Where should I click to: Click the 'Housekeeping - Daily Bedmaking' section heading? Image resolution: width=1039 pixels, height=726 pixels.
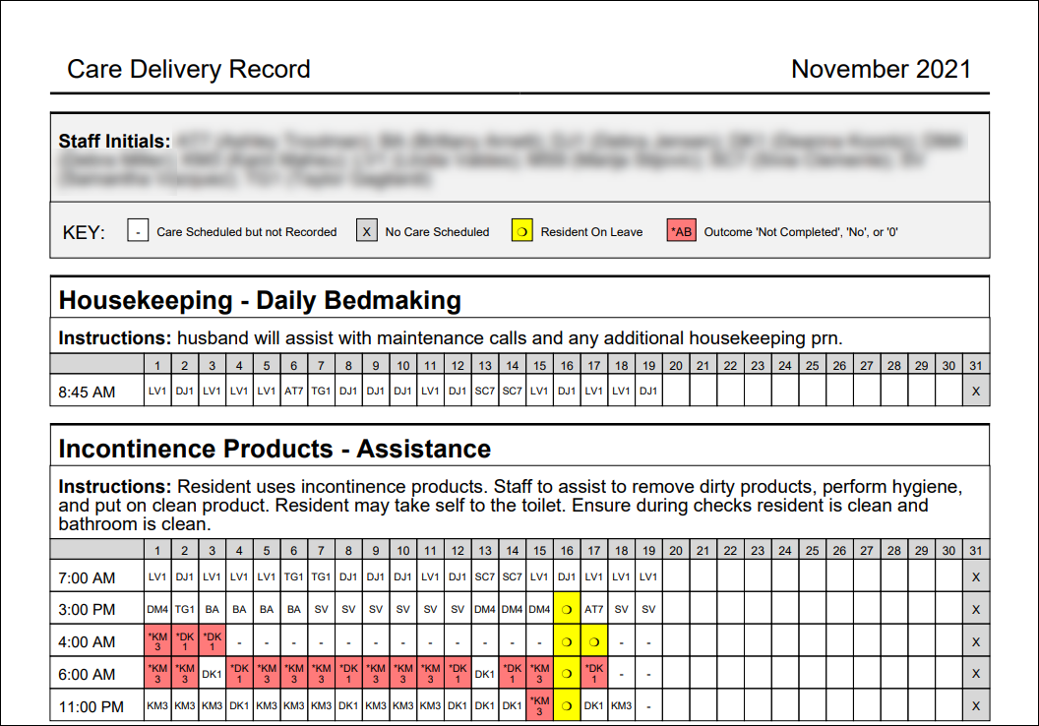pyautogui.click(x=260, y=300)
